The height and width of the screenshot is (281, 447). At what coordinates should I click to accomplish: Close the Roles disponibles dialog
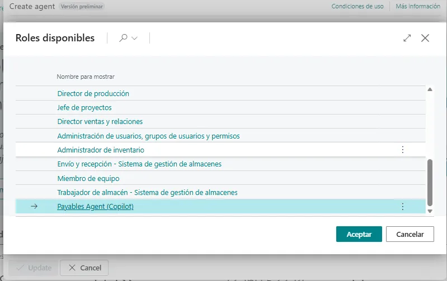[425, 38]
